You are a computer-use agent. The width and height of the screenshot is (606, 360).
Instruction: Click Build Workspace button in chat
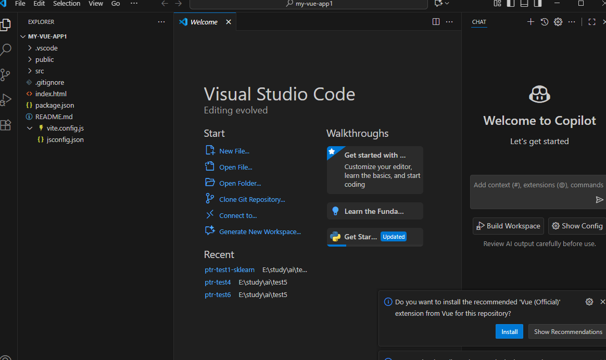tap(508, 226)
